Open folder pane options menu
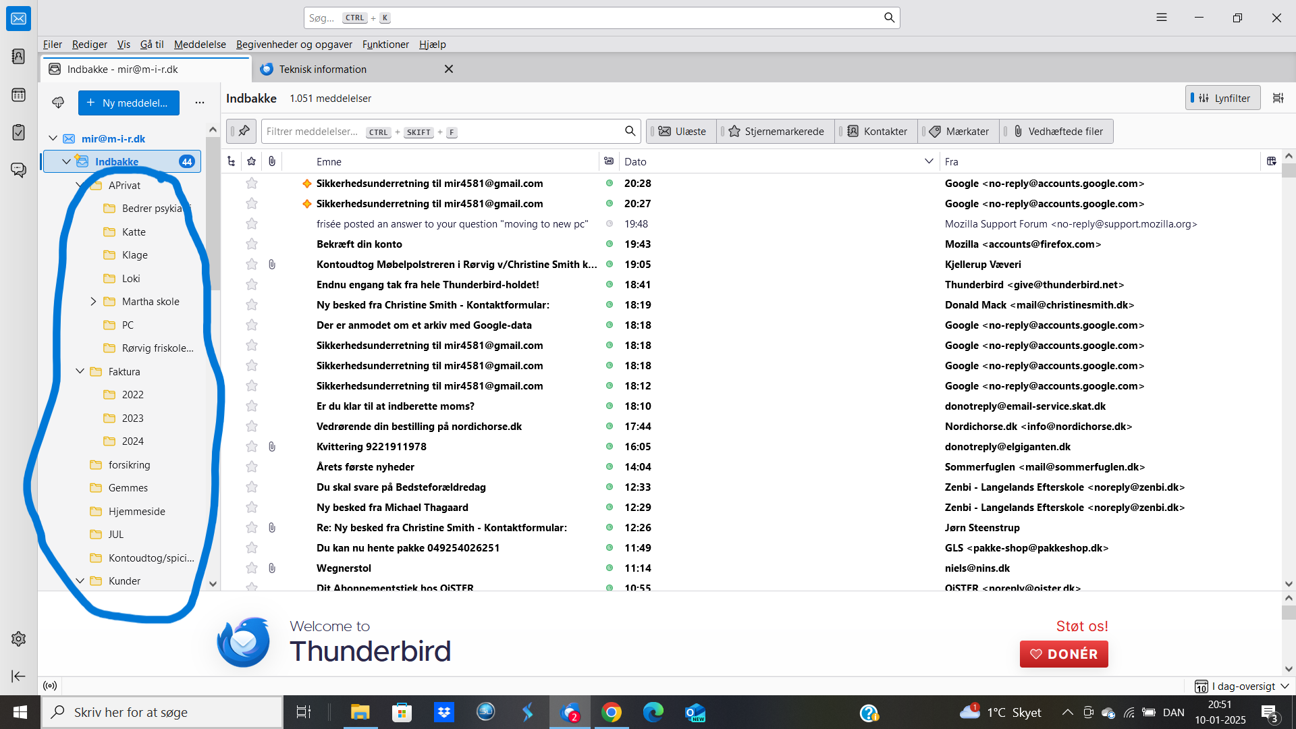This screenshot has height=729, width=1296. tap(199, 103)
